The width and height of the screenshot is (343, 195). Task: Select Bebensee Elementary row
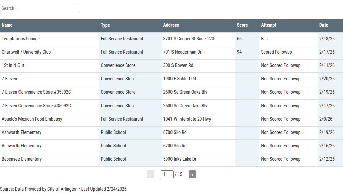[x=22, y=159]
